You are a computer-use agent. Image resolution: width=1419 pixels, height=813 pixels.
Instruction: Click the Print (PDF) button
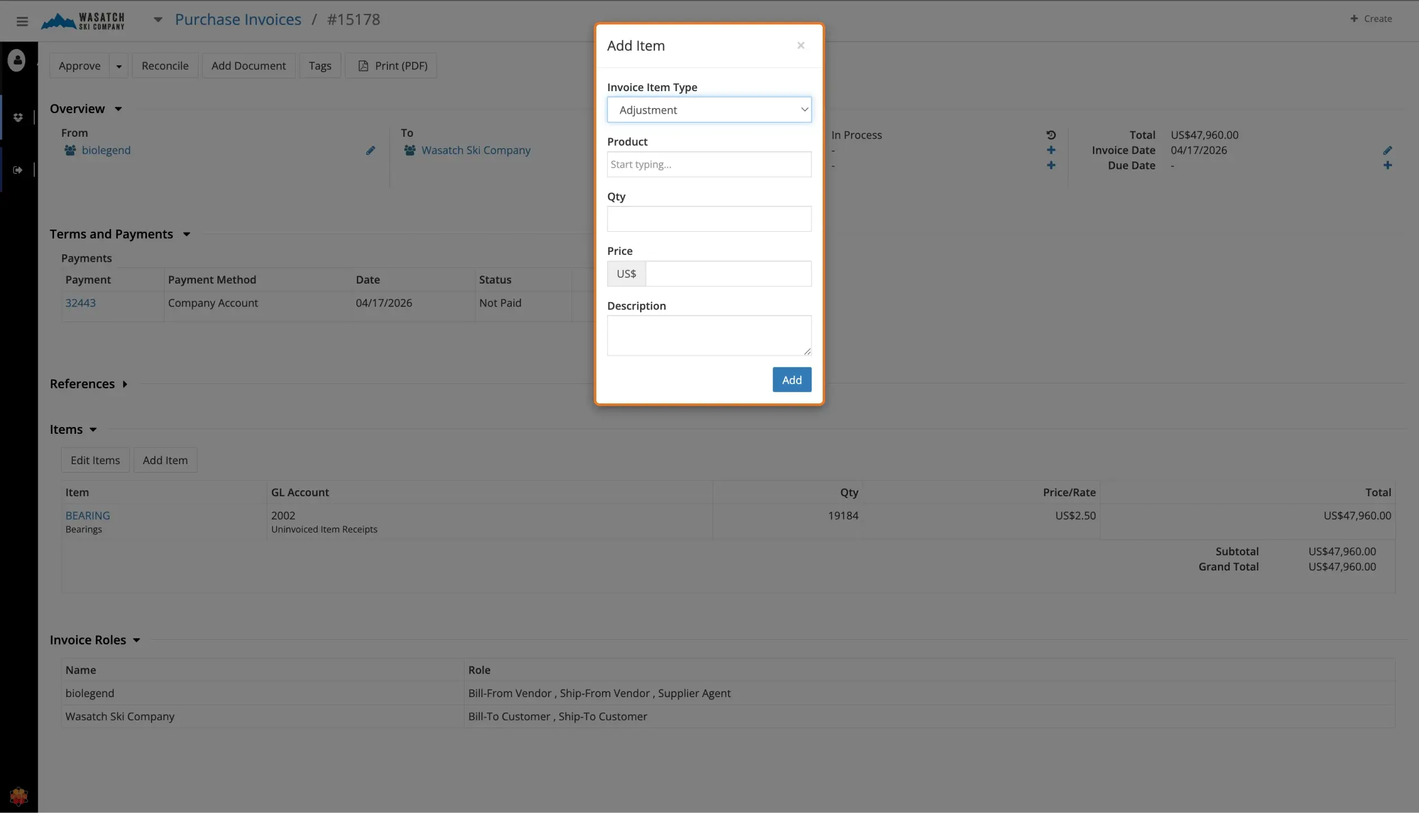tap(391, 66)
